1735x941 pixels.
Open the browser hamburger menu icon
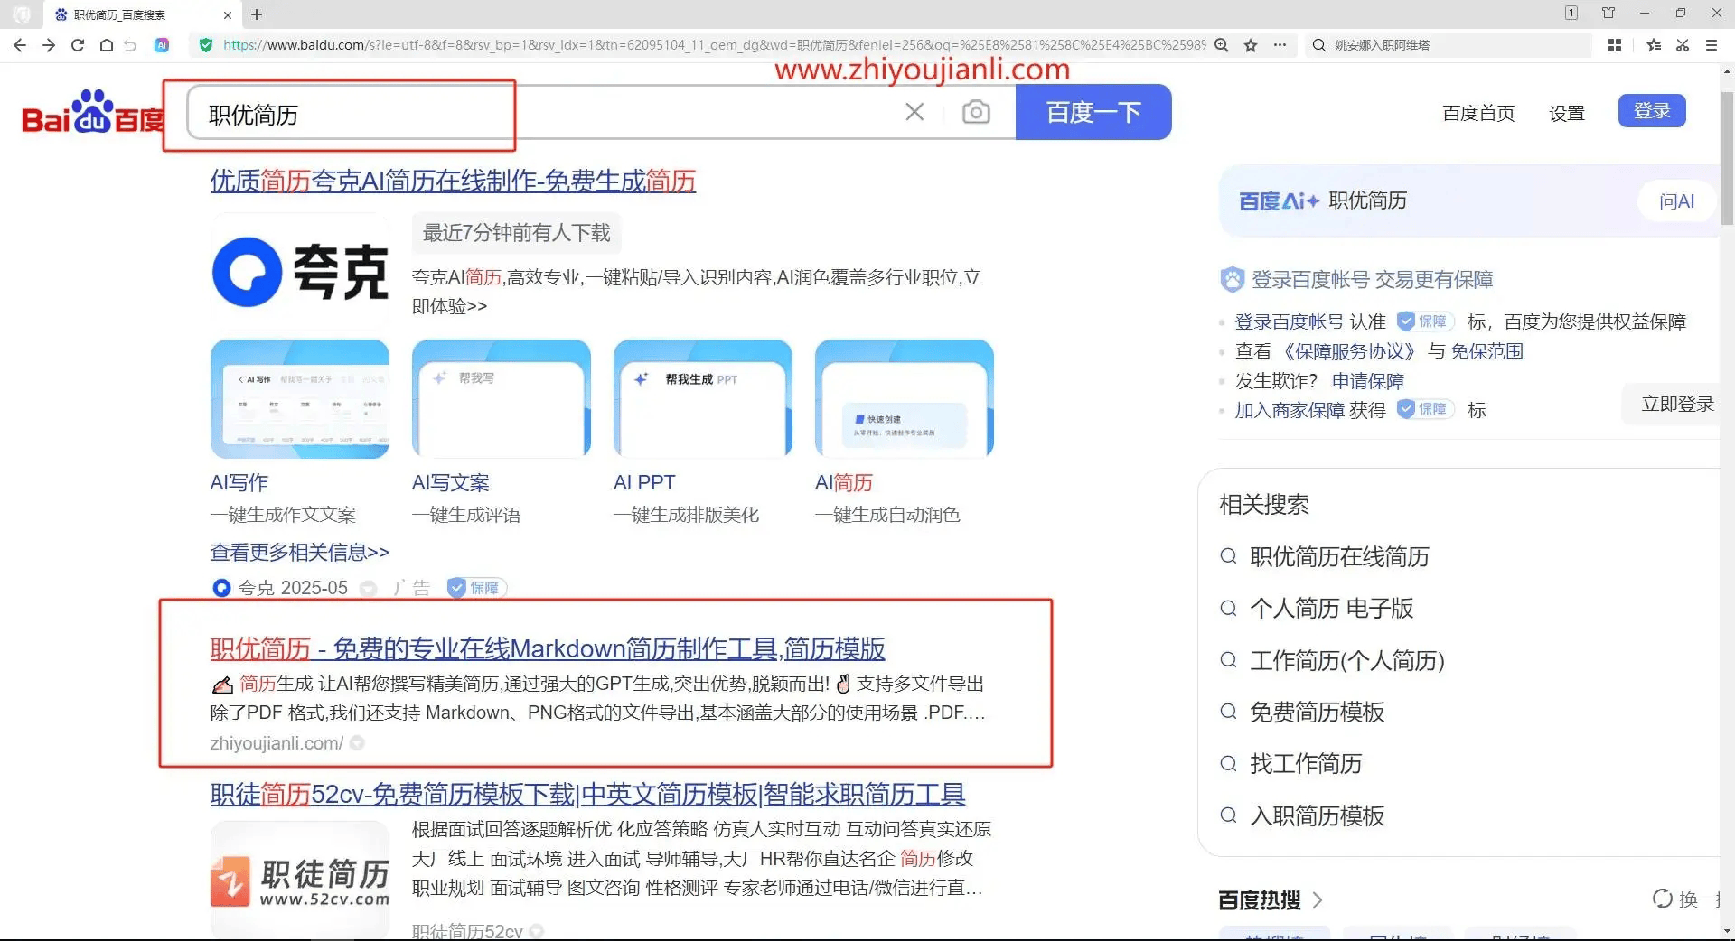coord(1712,45)
